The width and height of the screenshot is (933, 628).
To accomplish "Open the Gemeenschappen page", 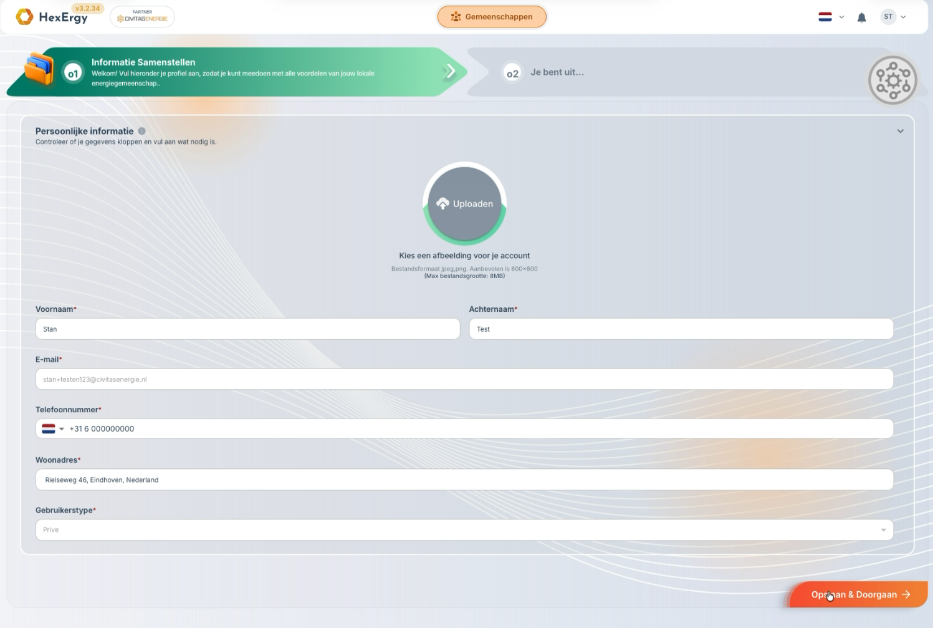I will coord(492,17).
